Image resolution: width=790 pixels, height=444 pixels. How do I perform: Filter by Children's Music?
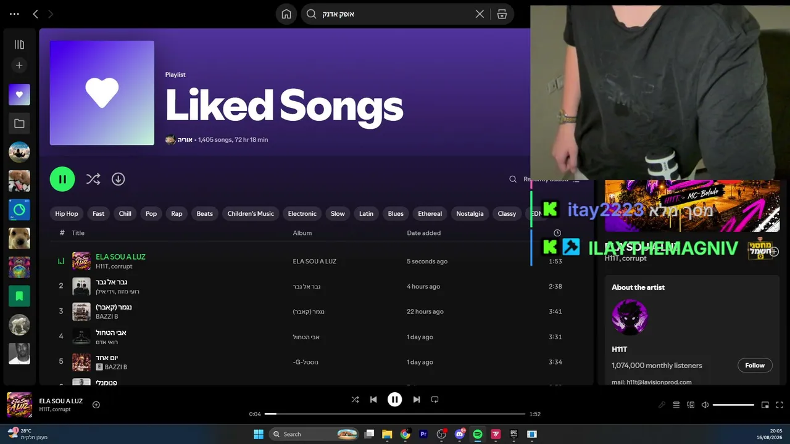pos(251,214)
